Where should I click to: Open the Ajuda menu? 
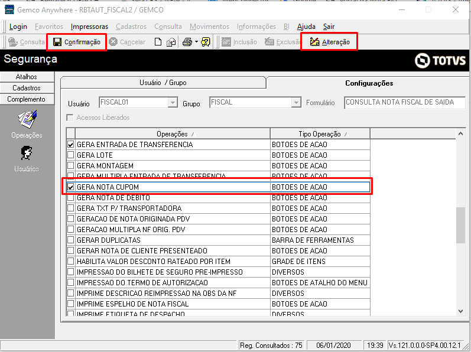pyautogui.click(x=306, y=27)
